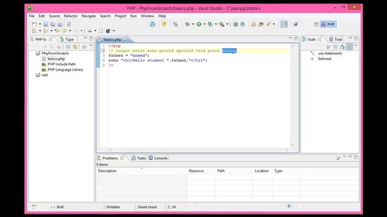The image size is (387, 217).
Task: Click the New file toolbar icon
Action: coord(34,24)
